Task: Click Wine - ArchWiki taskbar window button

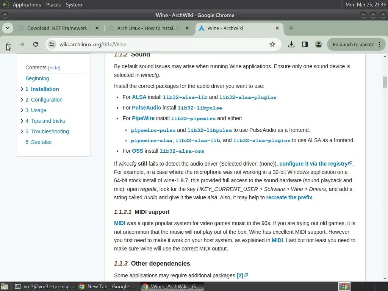Action: (172, 286)
